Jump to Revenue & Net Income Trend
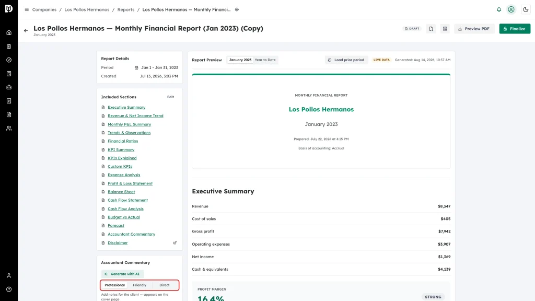This screenshot has width=535, height=301. coord(135,115)
